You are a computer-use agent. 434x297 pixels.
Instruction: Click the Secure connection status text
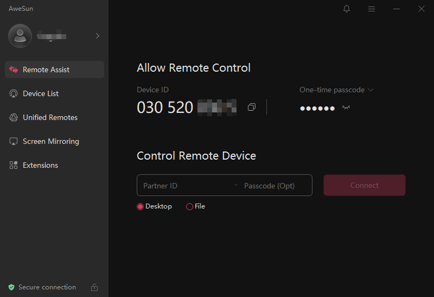[47, 287]
